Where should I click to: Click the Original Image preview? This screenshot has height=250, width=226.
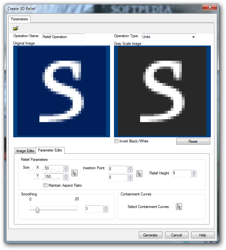click(x=62, y=91)
